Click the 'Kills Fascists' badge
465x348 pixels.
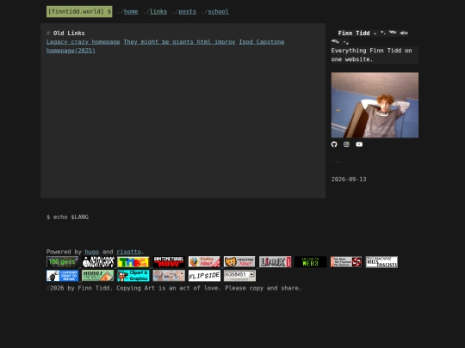click(381, 261)
